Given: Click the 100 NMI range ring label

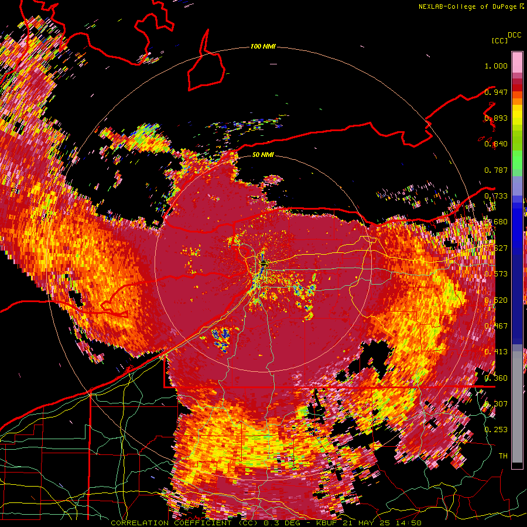Looking at the screenshot, I should [263, 46].
